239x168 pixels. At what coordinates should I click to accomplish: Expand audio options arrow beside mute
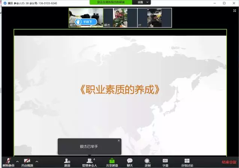pyautogui.click(x=17, y=161)
